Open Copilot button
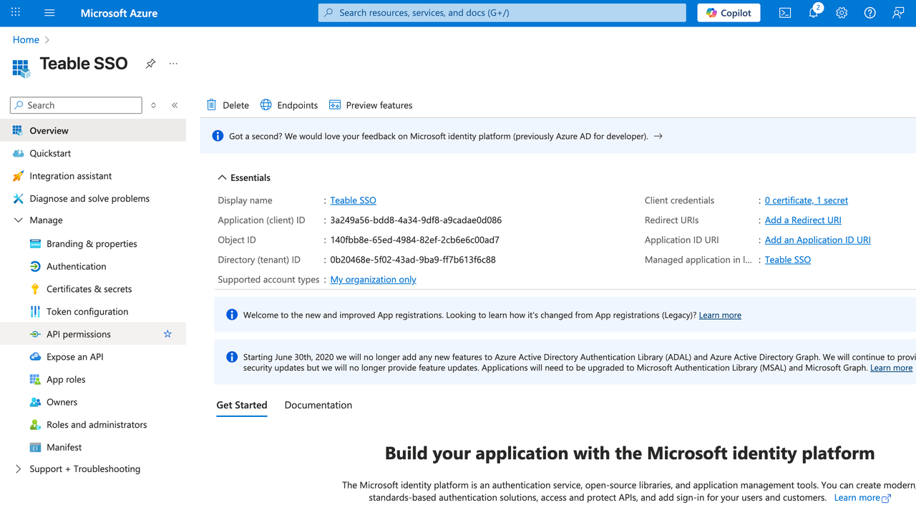The width and height of the screenshot is (916, 530). 729,13
